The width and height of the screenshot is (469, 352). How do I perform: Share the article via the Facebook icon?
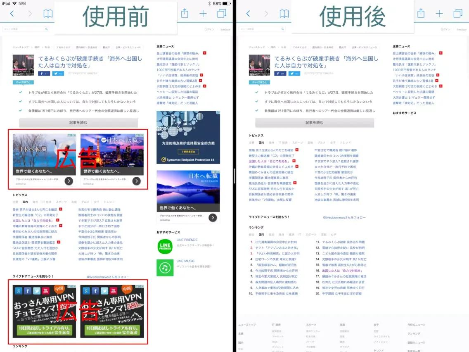pyautogui.click(x=44, y=74)
